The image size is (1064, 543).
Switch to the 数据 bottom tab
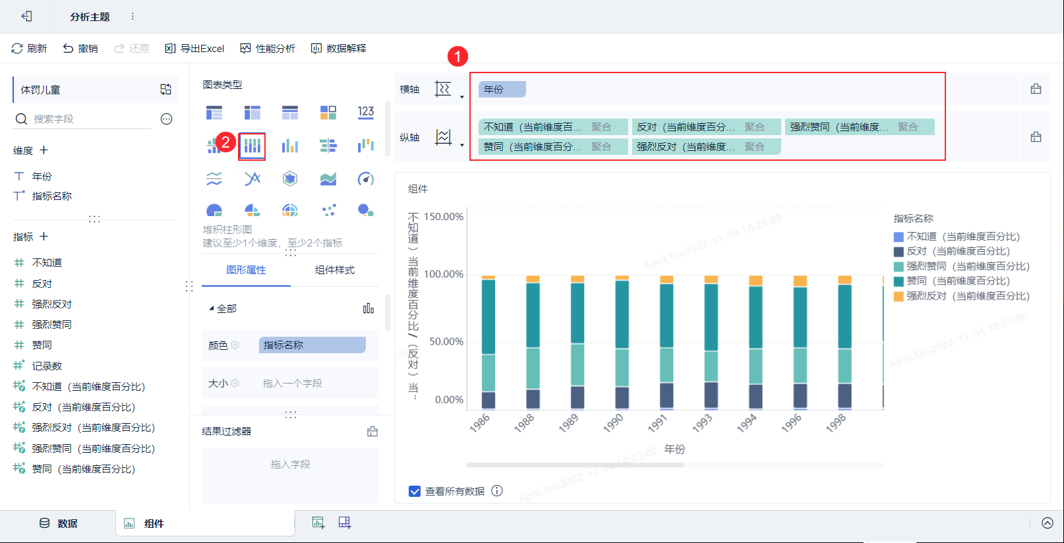click(58, 523)
